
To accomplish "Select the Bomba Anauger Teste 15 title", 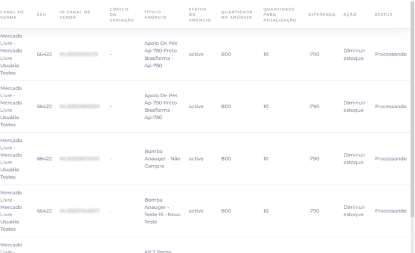I will click(x=162, y=211).
